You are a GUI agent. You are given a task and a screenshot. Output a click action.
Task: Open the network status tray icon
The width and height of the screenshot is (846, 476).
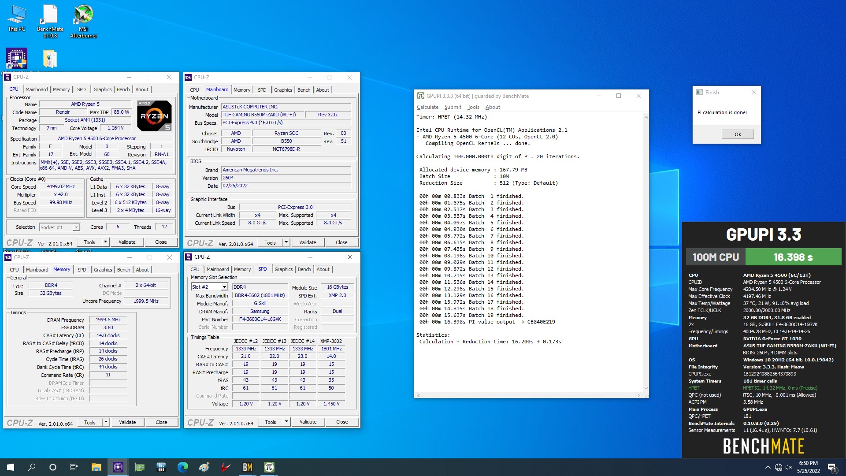tap(779, 467)
